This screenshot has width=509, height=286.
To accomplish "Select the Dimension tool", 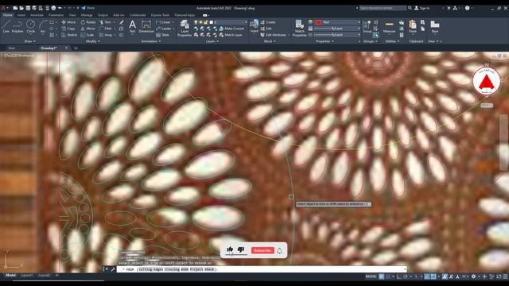I will point(146,26).
